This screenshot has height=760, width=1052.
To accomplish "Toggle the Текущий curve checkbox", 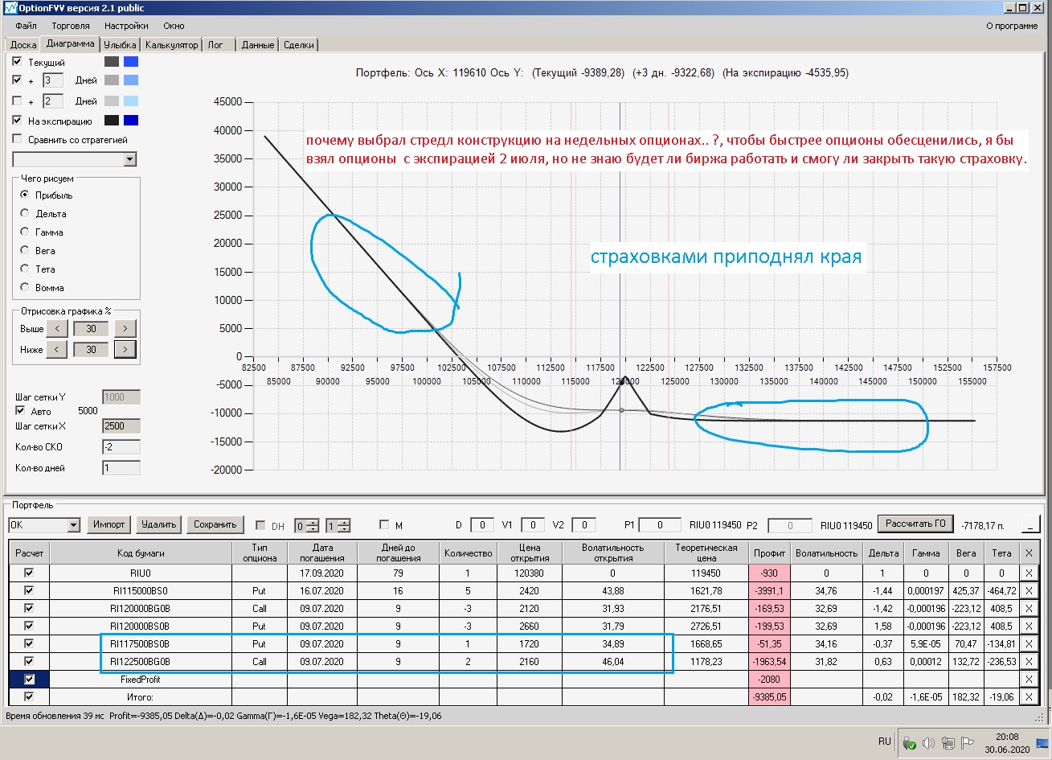I will pyautogui.click(x=18, y=62).
